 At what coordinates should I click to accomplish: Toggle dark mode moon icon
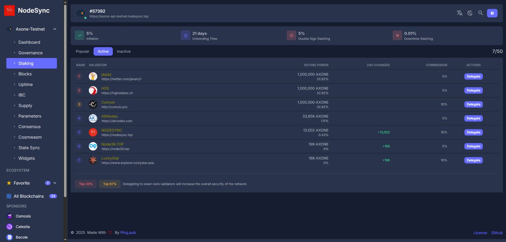tap(470, 13)
